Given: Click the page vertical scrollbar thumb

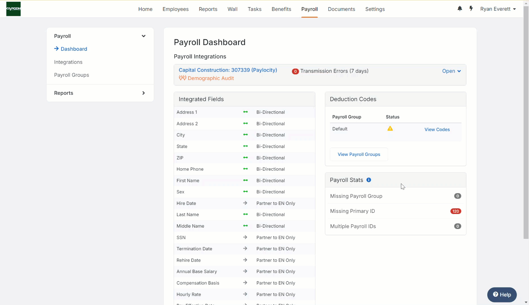Looking at the screenshot, I should tap(526, 122).
